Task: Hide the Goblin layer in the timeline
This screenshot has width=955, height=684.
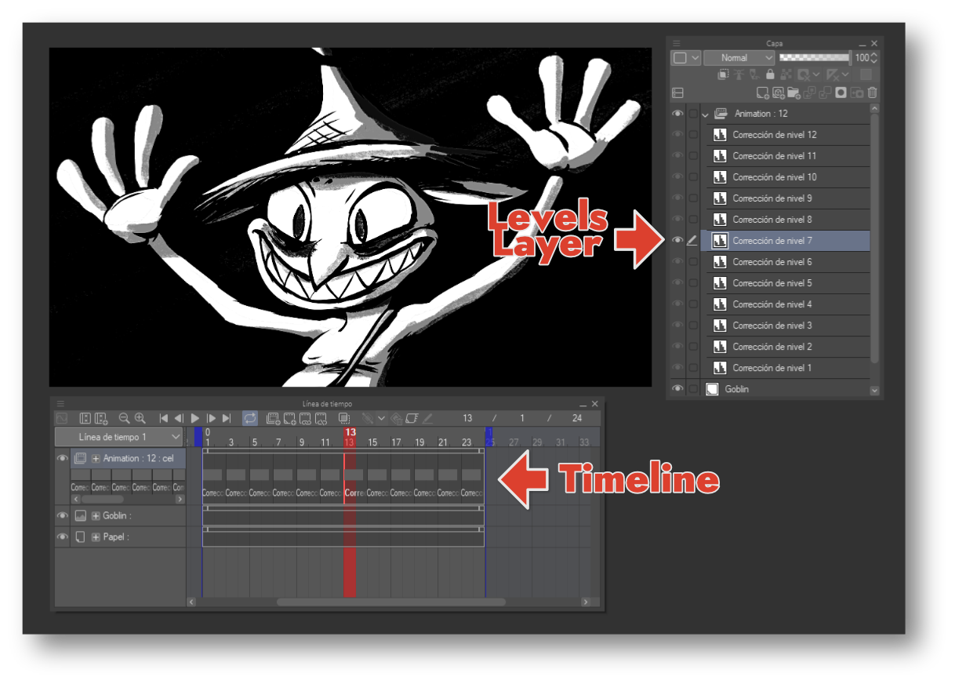Action: [64, 515]
